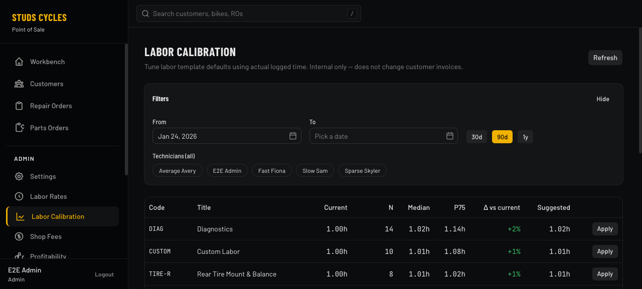Click the N column header

[x=391, y=207]
